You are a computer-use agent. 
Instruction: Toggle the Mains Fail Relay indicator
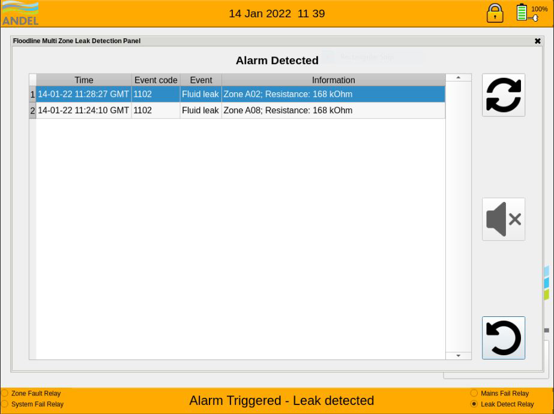coord(474,394)
